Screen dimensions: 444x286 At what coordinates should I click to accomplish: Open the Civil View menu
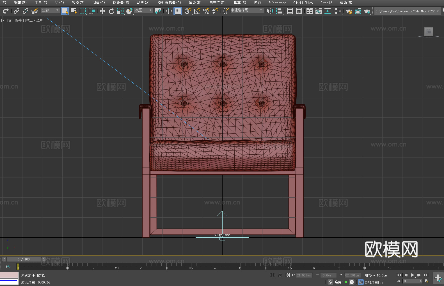tap(303, 3)
